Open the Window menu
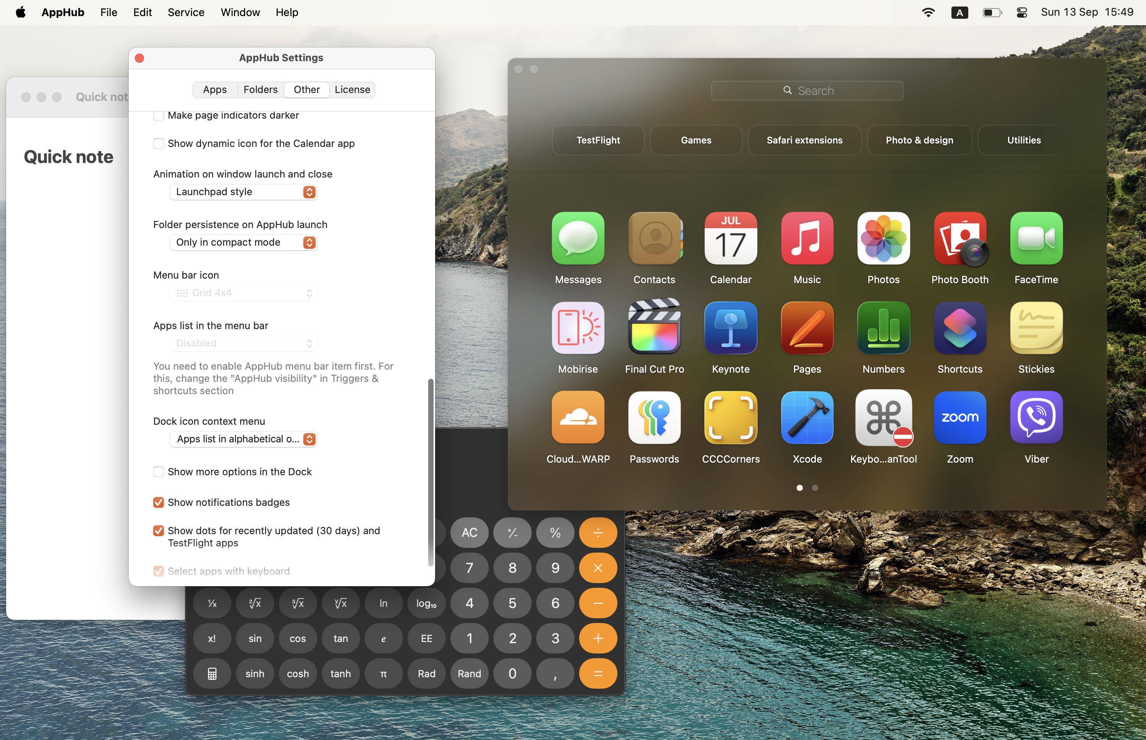 click(240, 13)
